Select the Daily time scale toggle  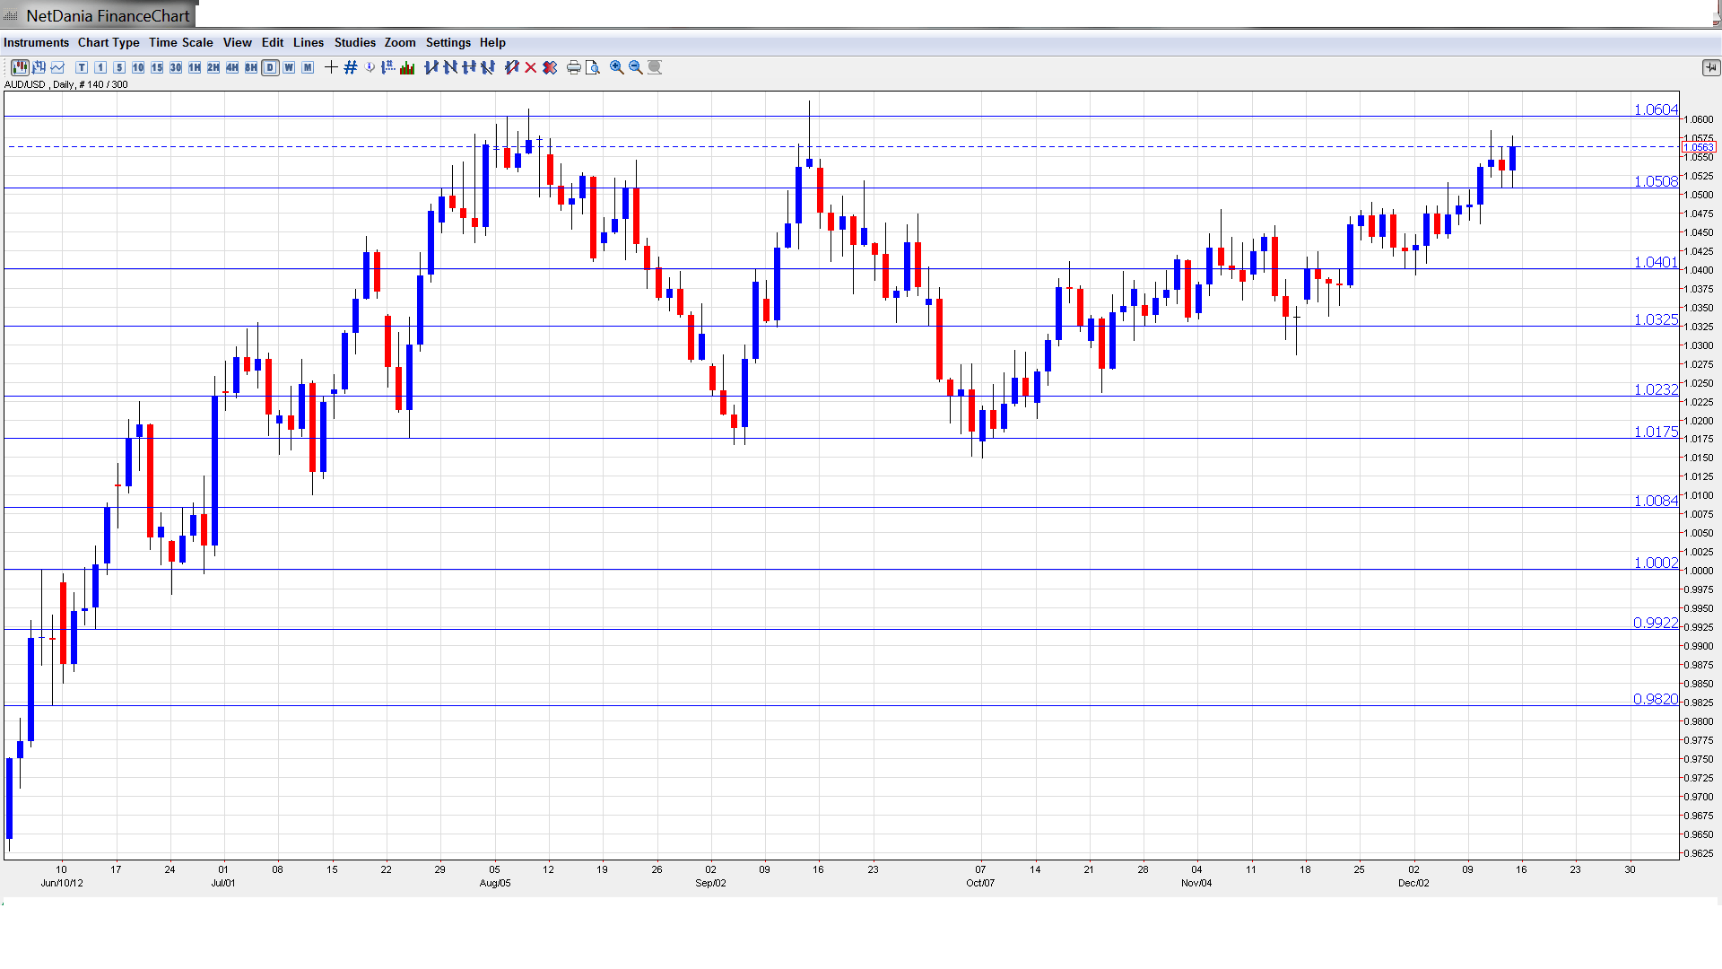[270, 67]
